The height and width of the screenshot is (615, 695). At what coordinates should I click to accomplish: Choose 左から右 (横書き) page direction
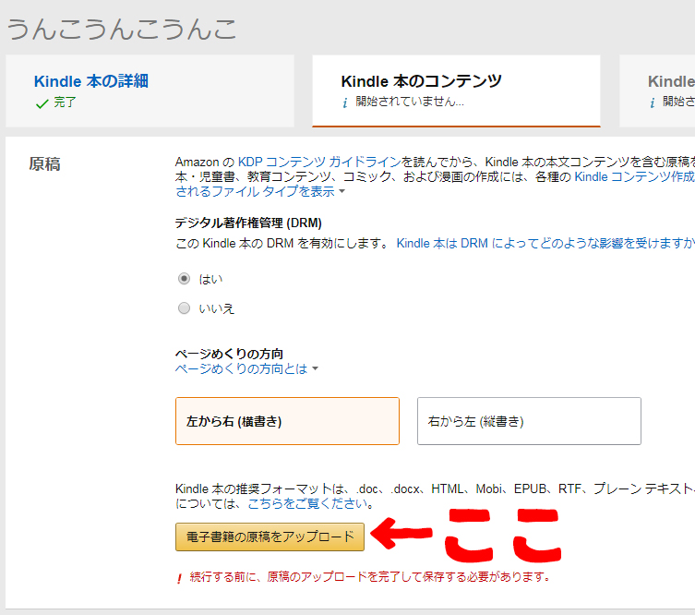287,421
